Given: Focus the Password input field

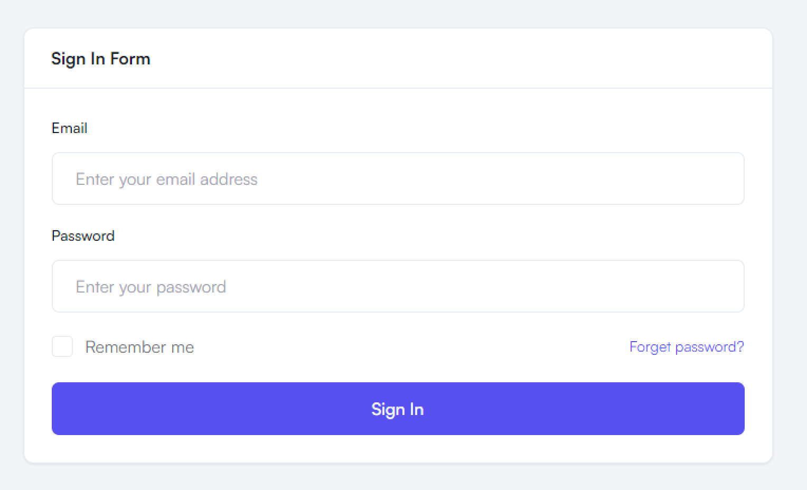Looking at the screenshot, I should point(398,287).
